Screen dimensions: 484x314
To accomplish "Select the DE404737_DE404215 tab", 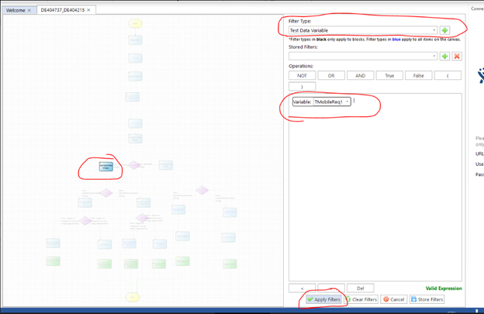I will tap(62, 10).
